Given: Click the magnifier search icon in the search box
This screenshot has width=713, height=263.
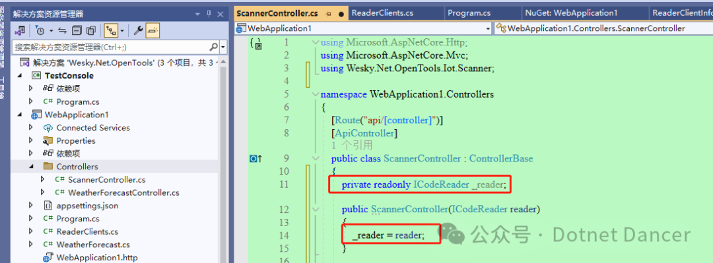Looking at the screenshot, I should coord(213,47).
